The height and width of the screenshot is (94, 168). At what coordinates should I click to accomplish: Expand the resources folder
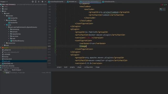point(5,43)
